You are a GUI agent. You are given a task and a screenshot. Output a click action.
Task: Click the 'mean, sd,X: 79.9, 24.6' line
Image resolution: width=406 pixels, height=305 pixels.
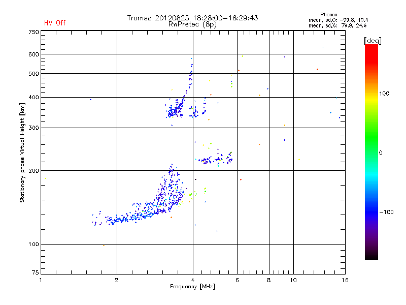(x=337, y=25)
